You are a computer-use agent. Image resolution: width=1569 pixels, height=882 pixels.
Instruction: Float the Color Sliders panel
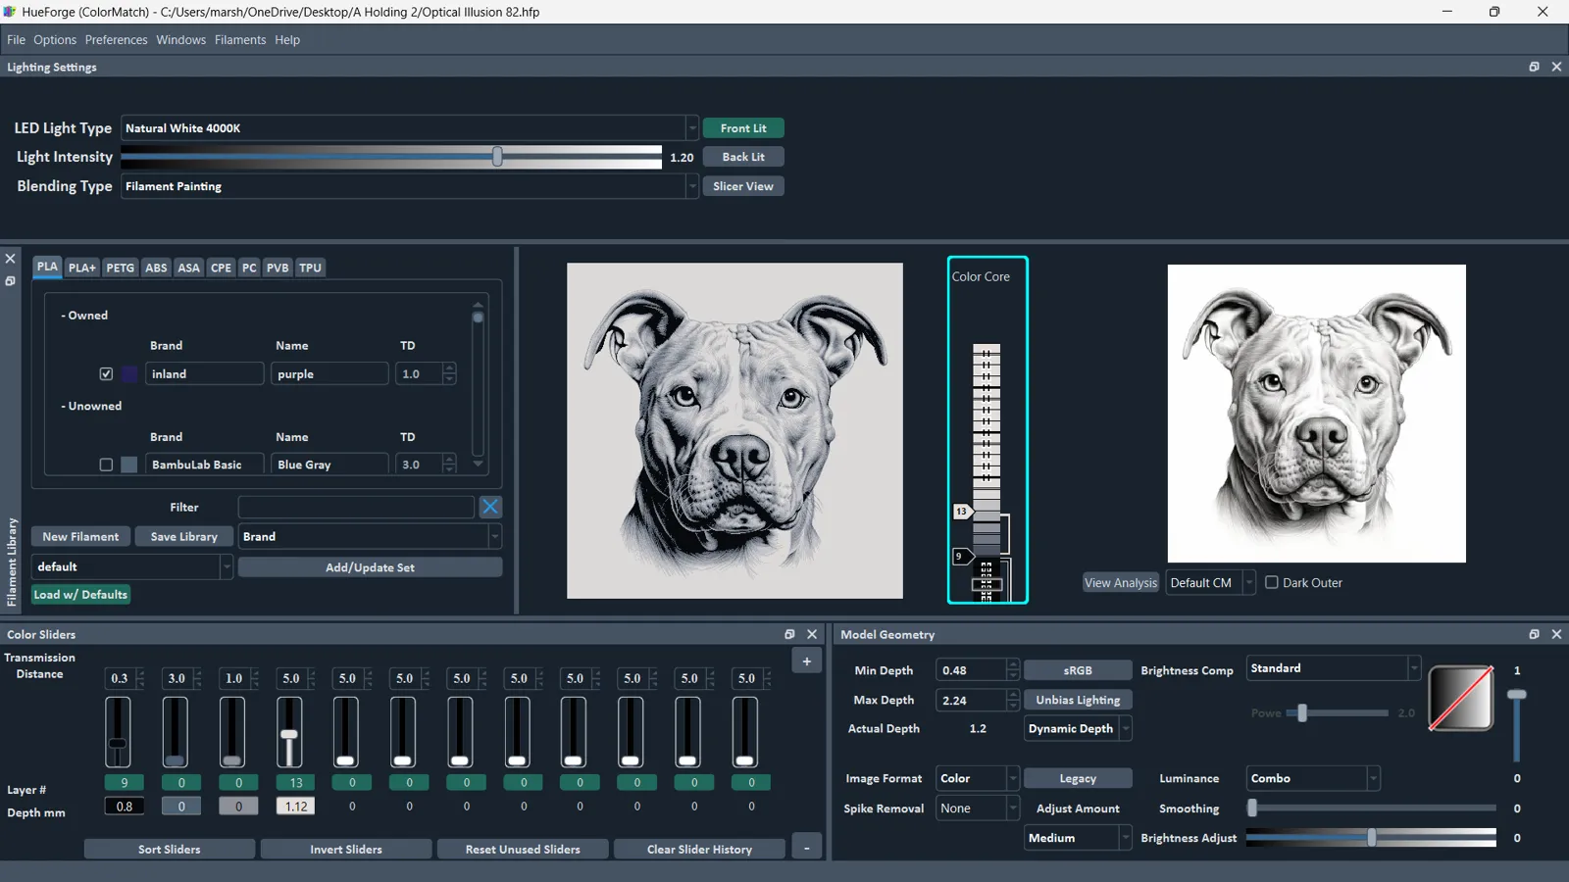[789, 634]
